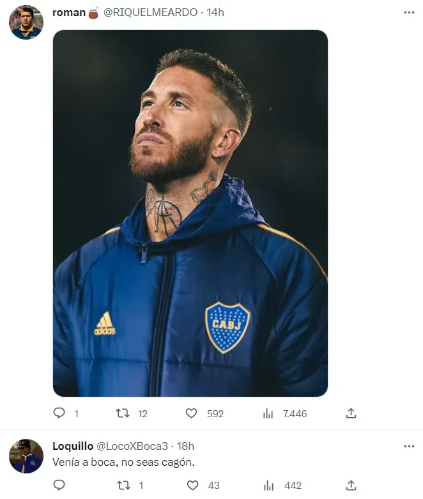Image resolution: width=423 pixels, height=499 pixels.
Task: Share Loquillo's tweet
Action: (351, 486)
